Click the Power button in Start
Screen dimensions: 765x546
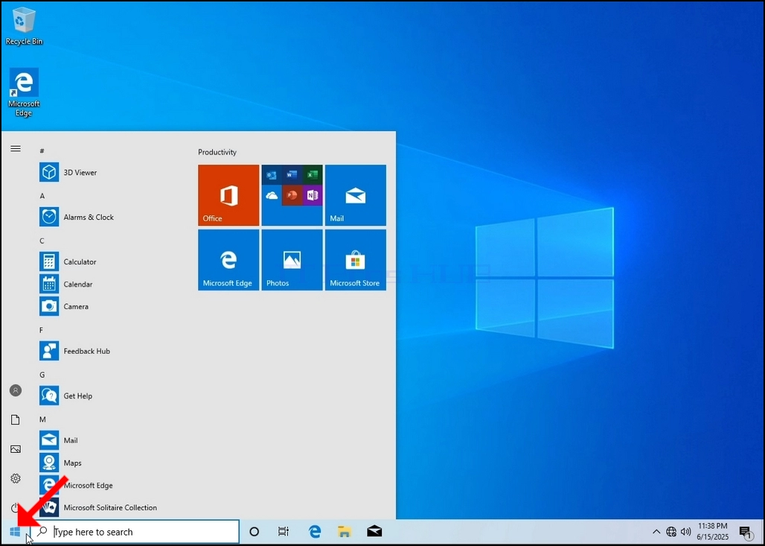pos(16,507)
